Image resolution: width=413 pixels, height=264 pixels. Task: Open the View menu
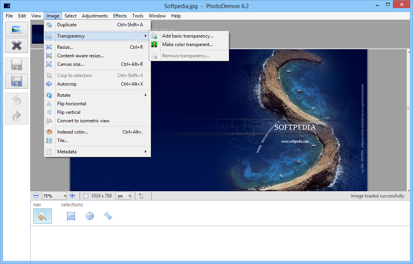point(36,16)
